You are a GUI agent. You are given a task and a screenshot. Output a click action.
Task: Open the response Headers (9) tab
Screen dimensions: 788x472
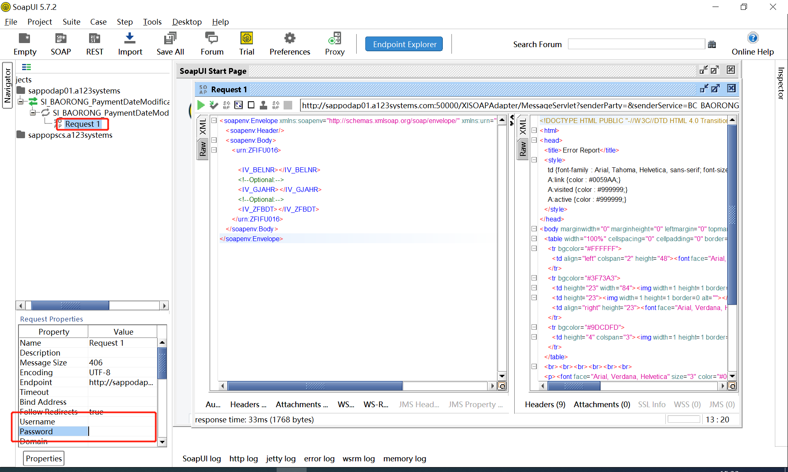pos(545,404)
